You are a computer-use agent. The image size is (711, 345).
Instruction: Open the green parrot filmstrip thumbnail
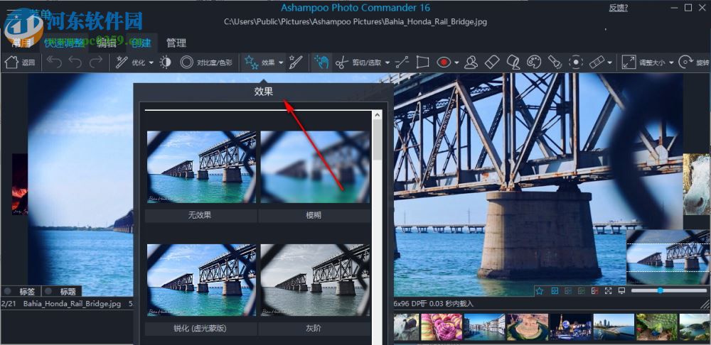click(656, 327)
